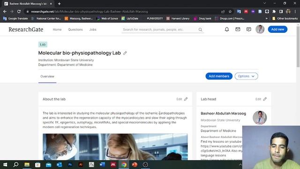The width and height of the screenshot is (300, 169).
Task: Expand the Options dropdown
Action: point(246,76)
